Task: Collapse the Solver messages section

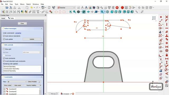Action: (42, 28)
